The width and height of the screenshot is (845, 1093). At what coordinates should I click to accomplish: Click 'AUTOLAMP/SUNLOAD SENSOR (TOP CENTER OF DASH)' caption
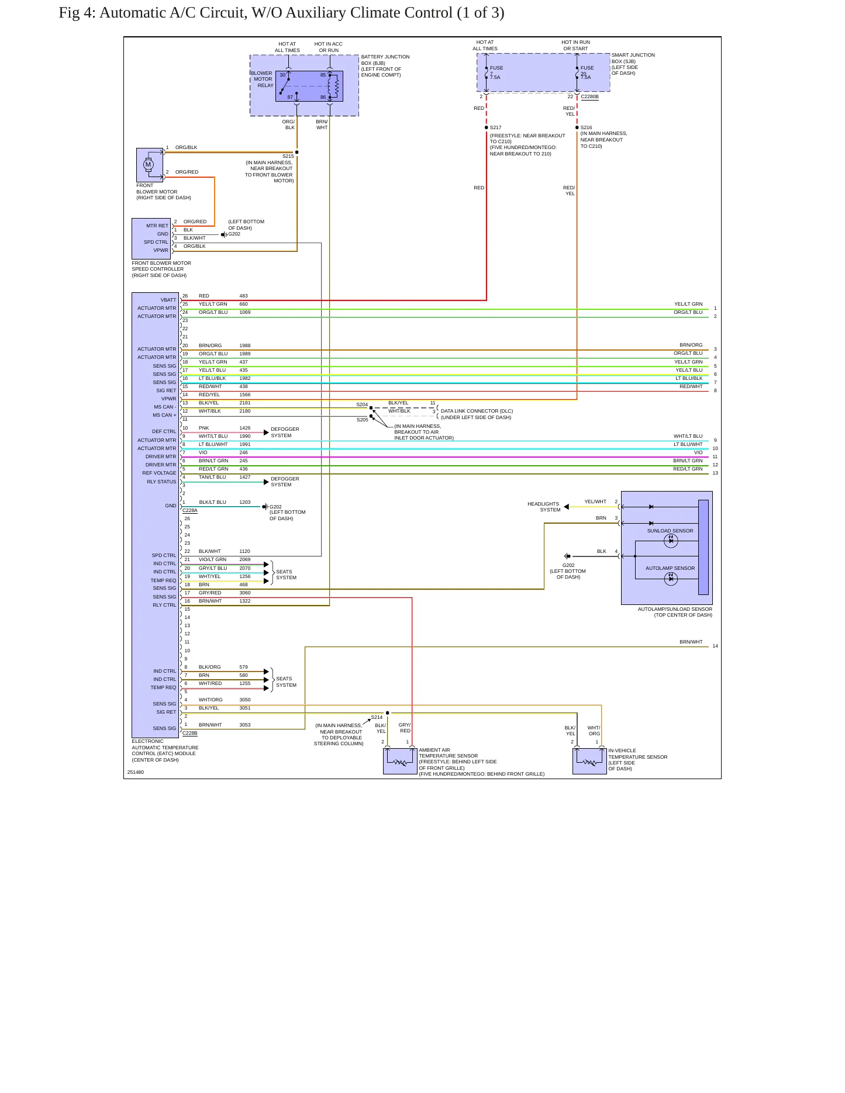tap(675, 612)
